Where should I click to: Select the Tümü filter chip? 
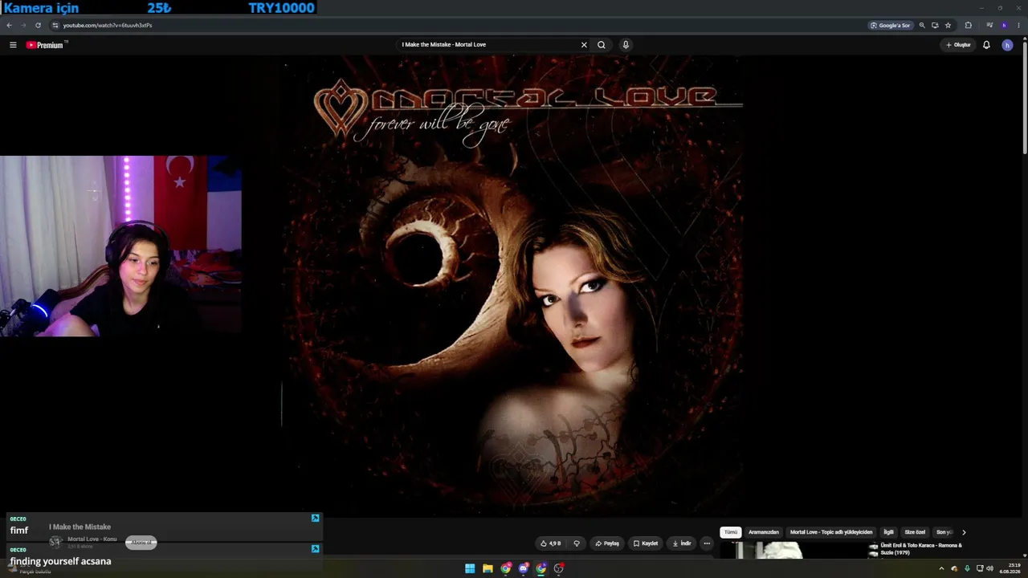pos(731,532)
